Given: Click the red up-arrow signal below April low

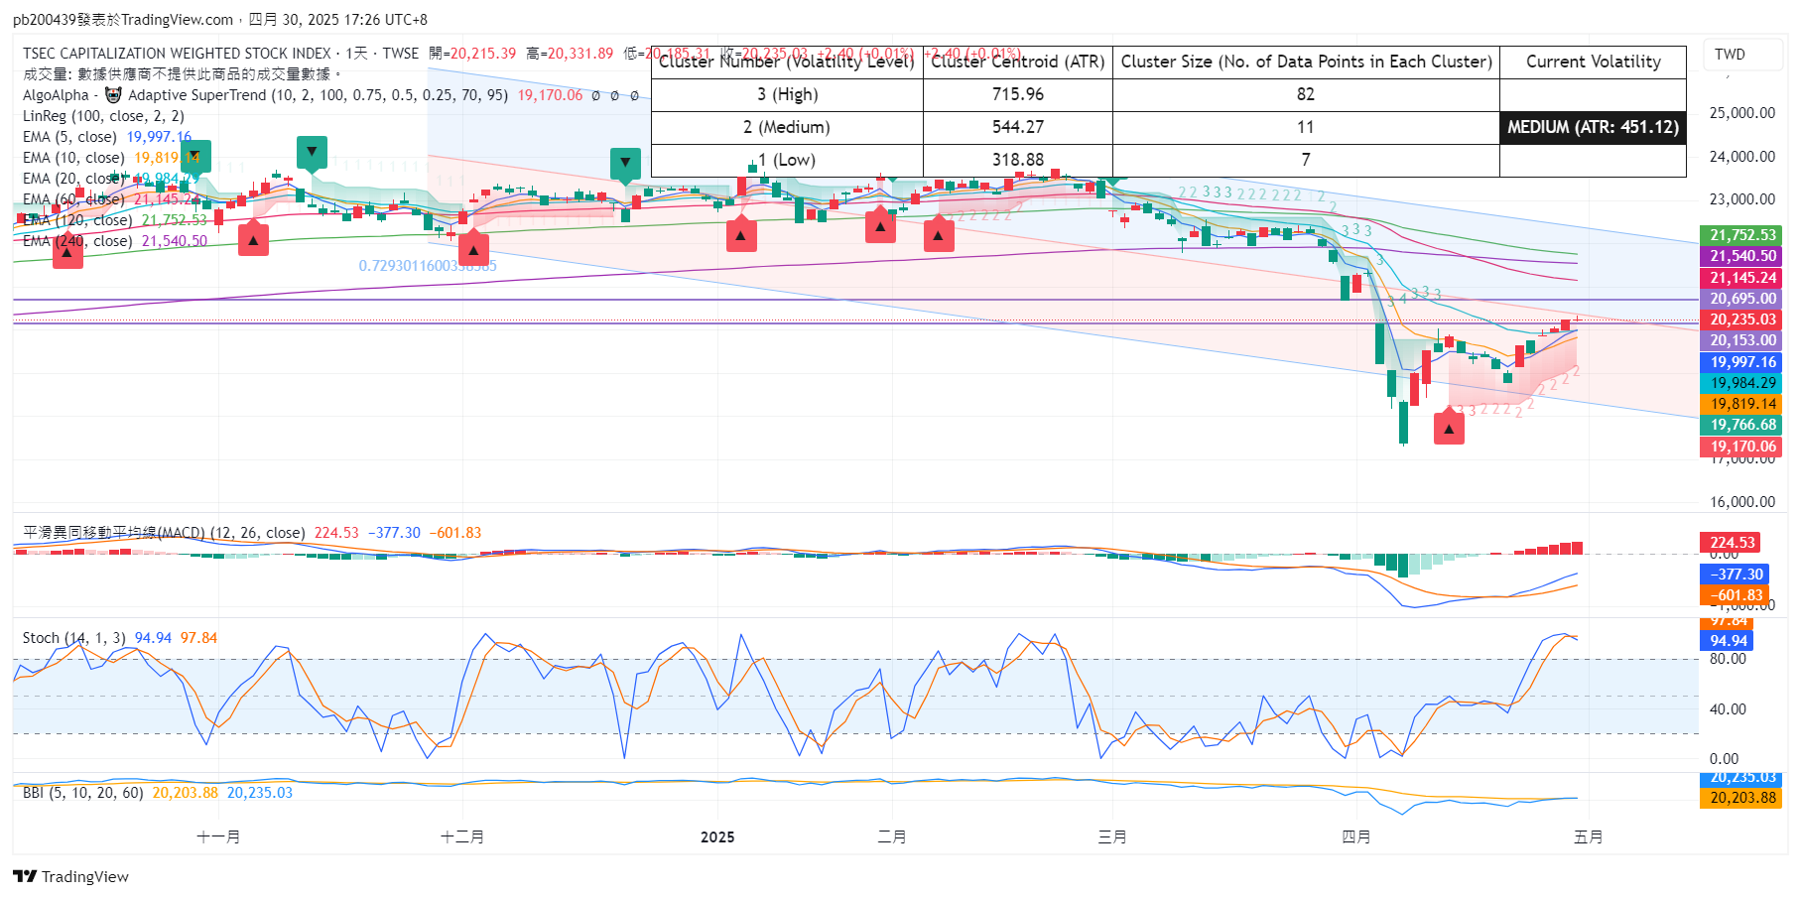Looking at the screenshot, I should pyautogui.click(x=1449, y=429).
